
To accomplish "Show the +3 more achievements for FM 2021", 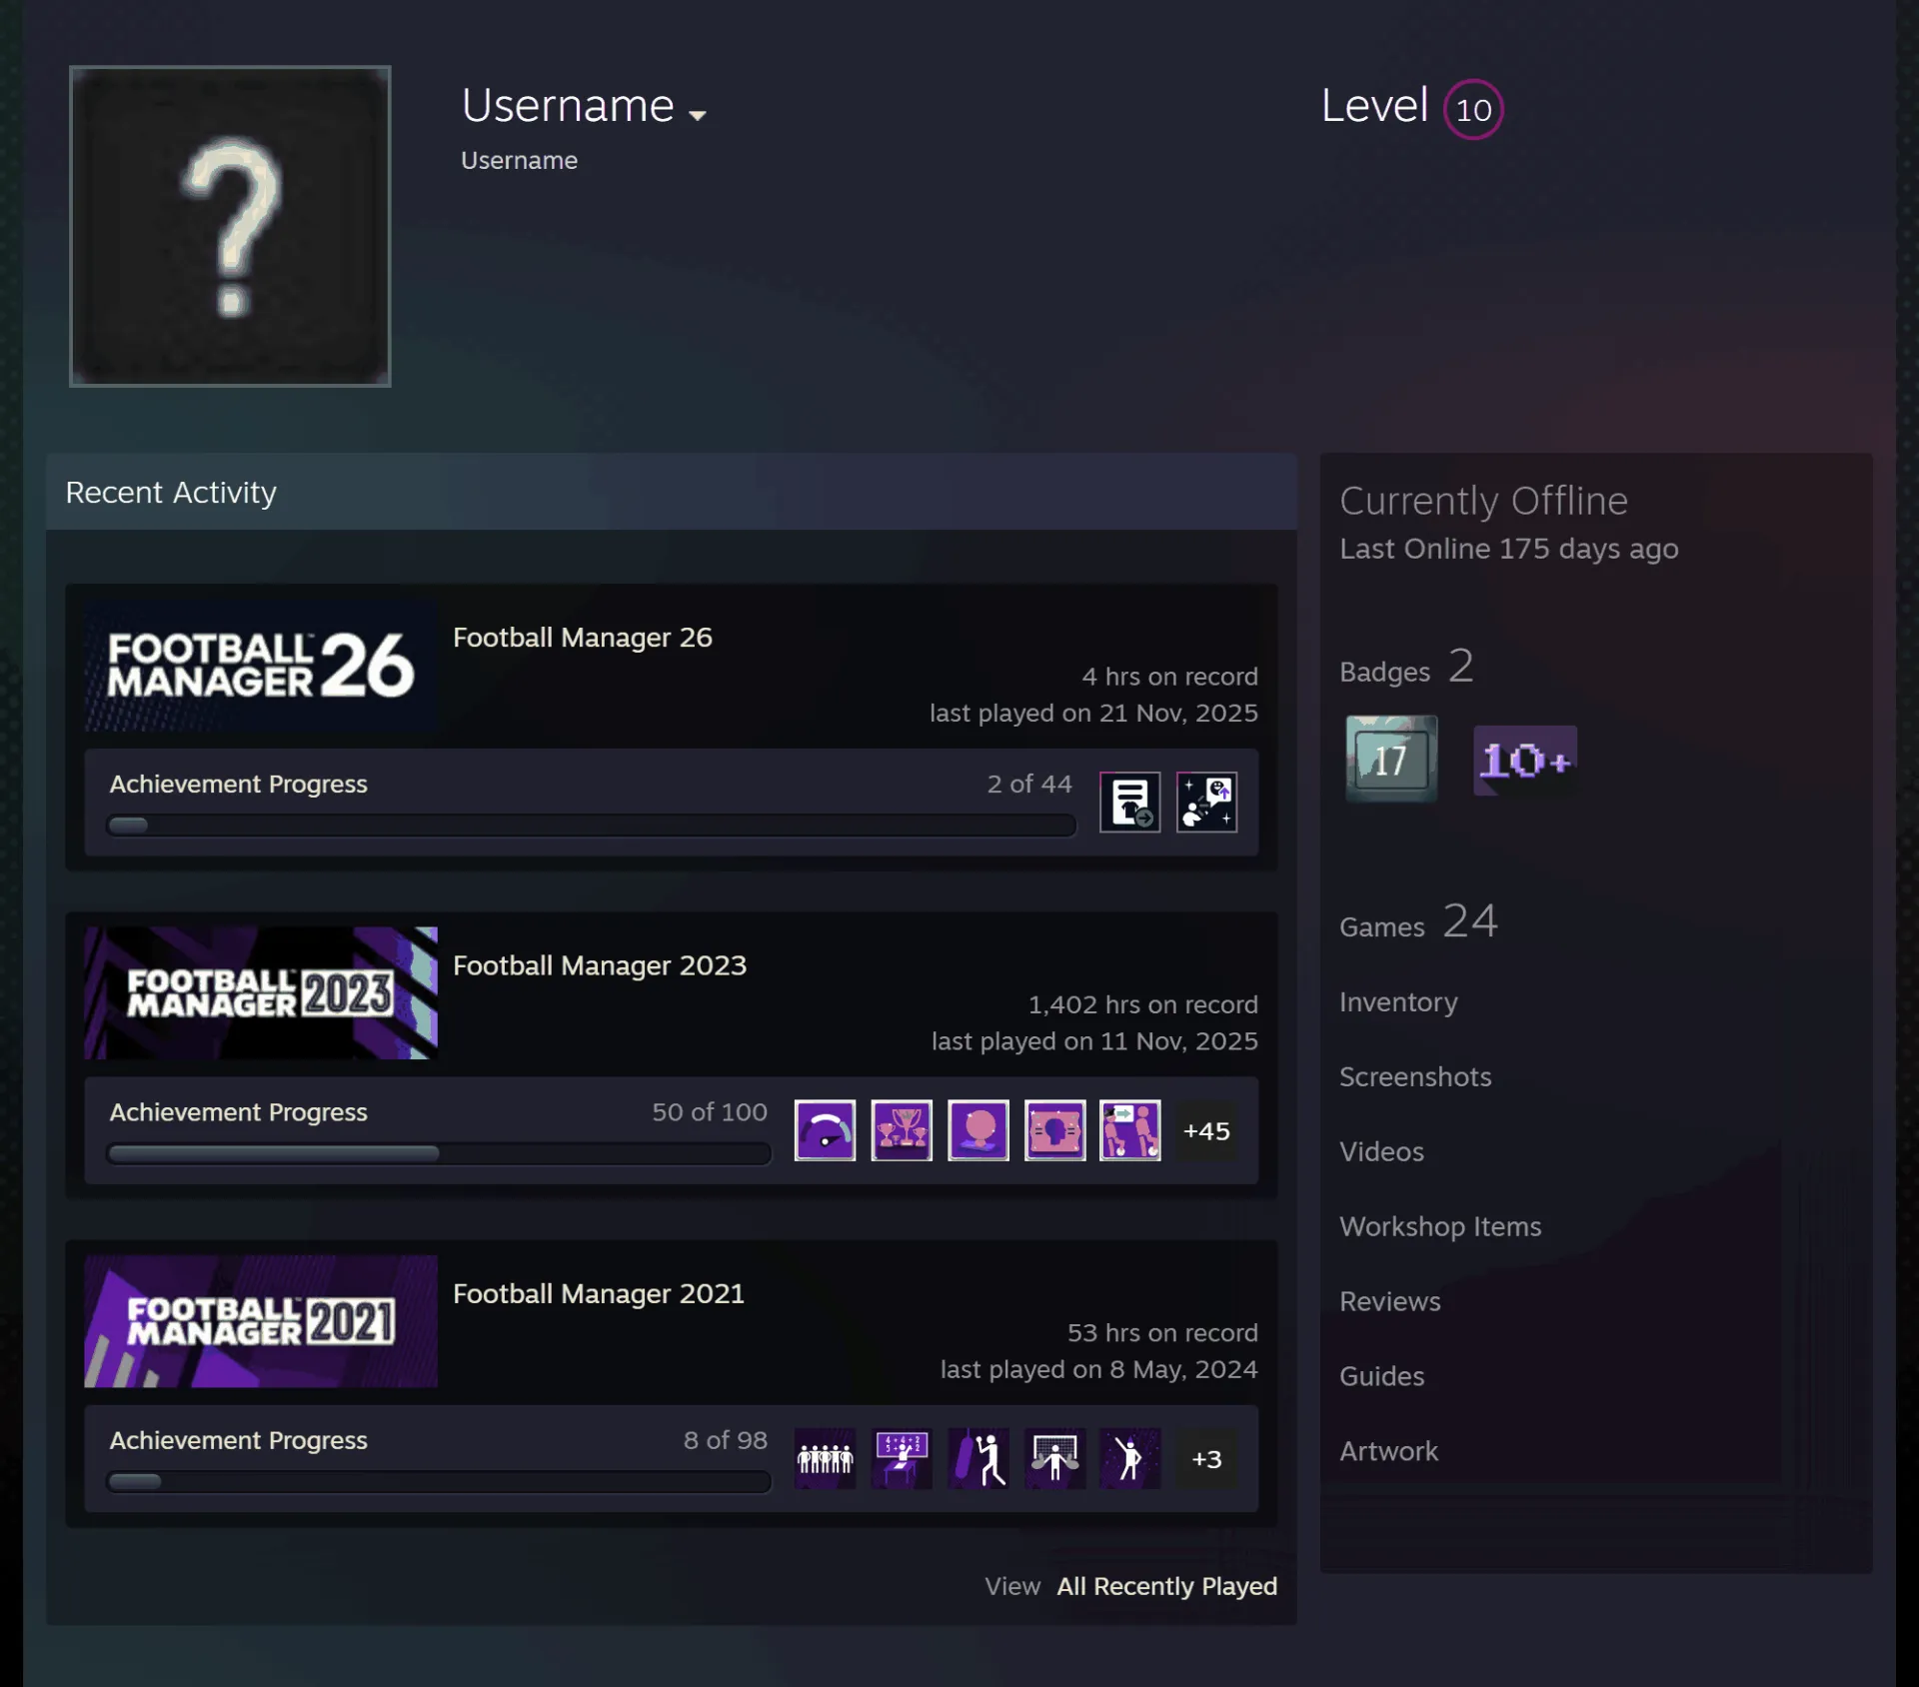I will (1207, 1458).
